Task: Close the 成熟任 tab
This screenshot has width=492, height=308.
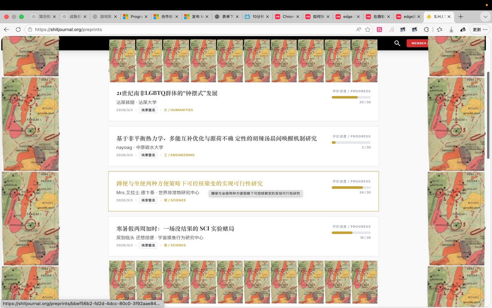Action: (x=85, y=17)
